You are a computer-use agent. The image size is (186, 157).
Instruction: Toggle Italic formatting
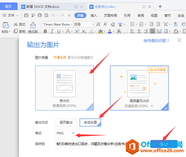point(52,31)
